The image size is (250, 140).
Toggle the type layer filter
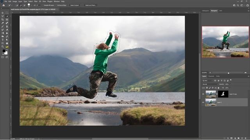221,80
